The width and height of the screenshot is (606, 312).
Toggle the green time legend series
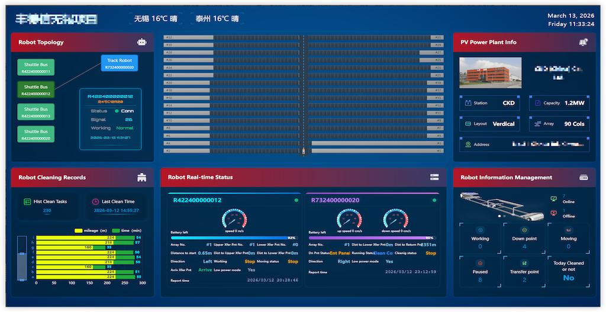115,230
